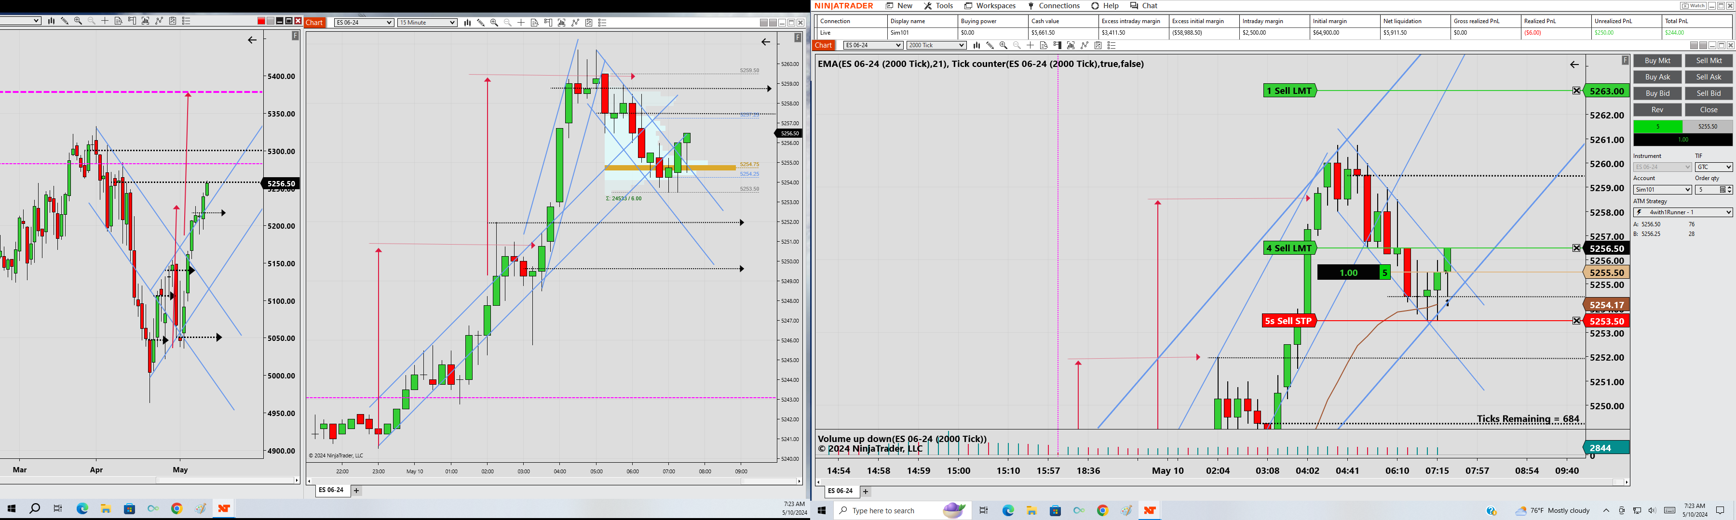Open the order quantity calculator icon
Screen dimensions: 1736x520
[1722, 190]
